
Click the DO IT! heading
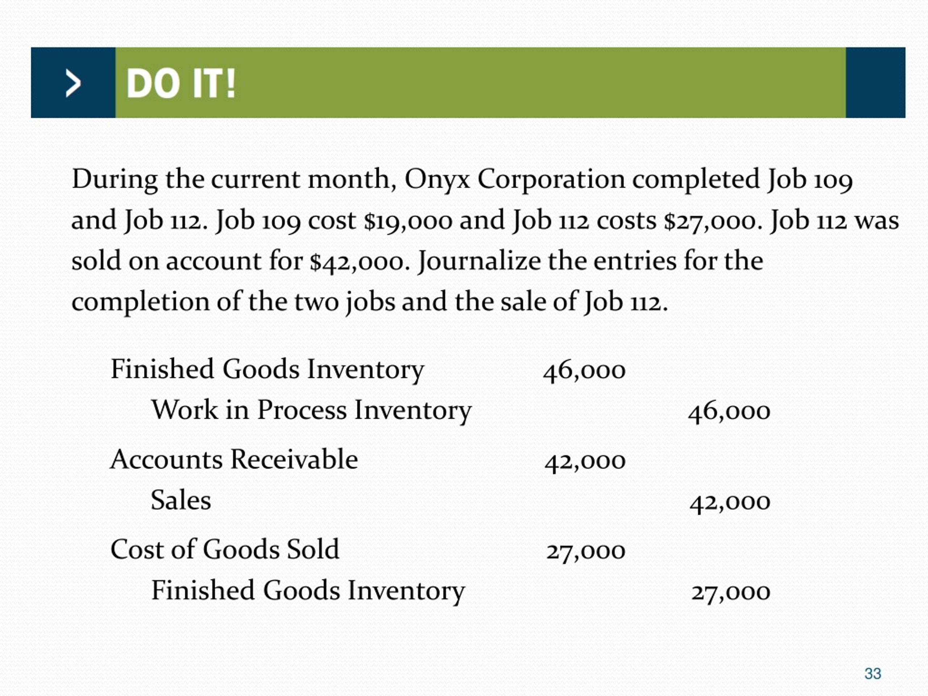(181, 84)
